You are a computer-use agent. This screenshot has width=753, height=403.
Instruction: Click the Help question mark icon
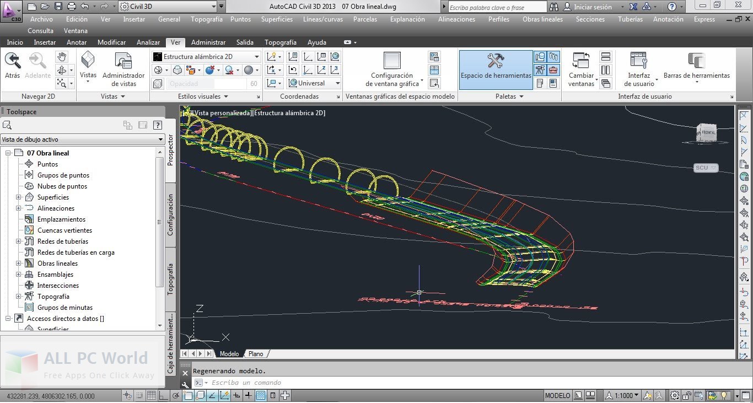tap(672, 7)
